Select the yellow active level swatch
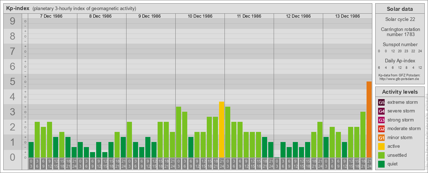This screenshot has height=173, width=428. click(381, 146)
